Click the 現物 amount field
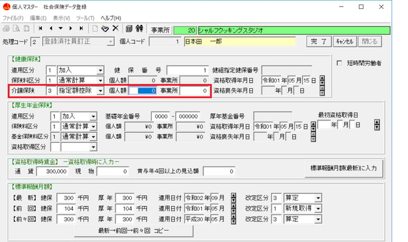Screen dimensions: 408x242 tap(113, 171)
